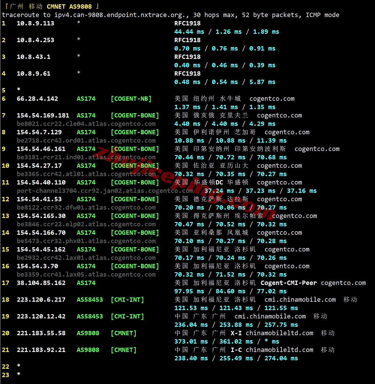Select the text 'ICMP mode'
The height and width of the screenshot is (384, 375).
click(322, 15)
